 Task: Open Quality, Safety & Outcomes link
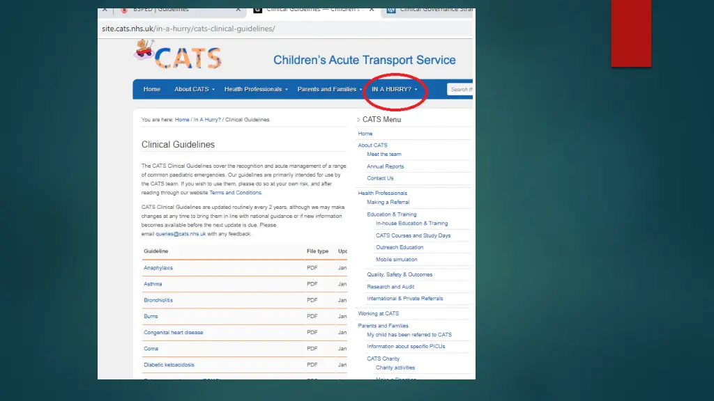point(400,274)
